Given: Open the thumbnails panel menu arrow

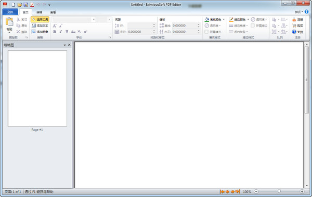Looking at the screenshot, I should click(x=64, y=45).
